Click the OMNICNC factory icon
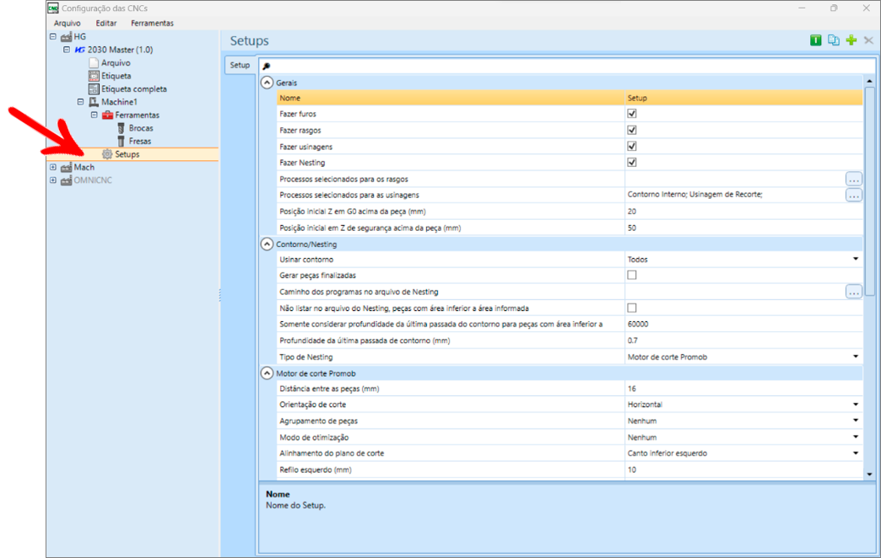The image size is (881, 558). (x=67, y=180)
